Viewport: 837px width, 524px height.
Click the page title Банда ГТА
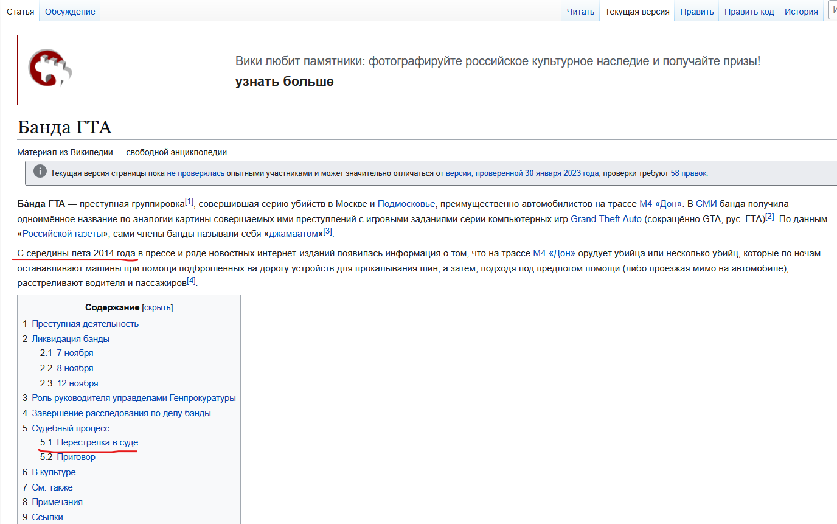tap(64, 128)
